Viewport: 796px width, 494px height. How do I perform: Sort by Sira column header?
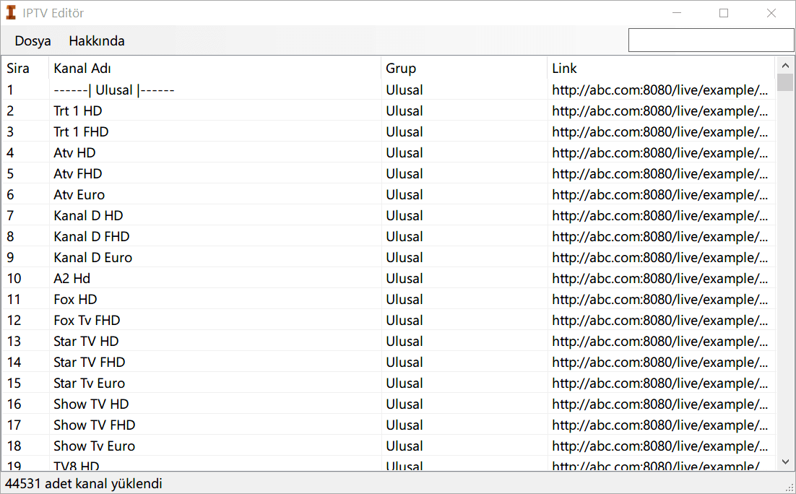tap(25, 68)
